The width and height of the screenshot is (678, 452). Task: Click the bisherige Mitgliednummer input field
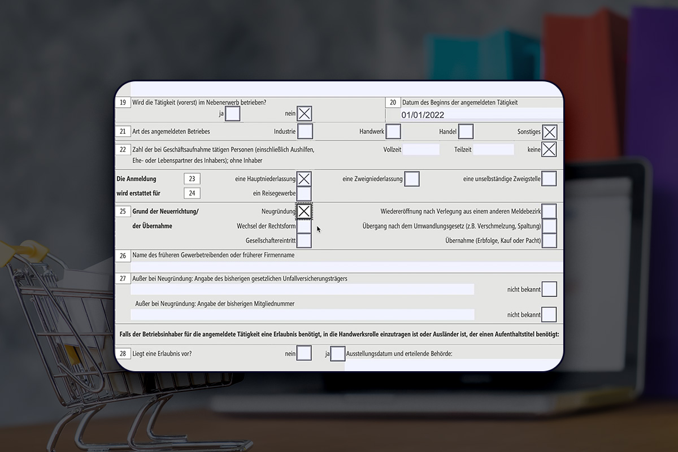[x=302, y=315]
